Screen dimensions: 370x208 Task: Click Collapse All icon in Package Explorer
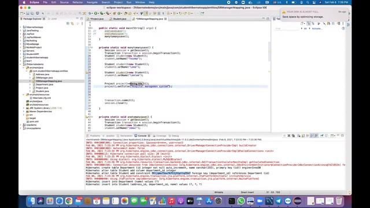[68, 24]
